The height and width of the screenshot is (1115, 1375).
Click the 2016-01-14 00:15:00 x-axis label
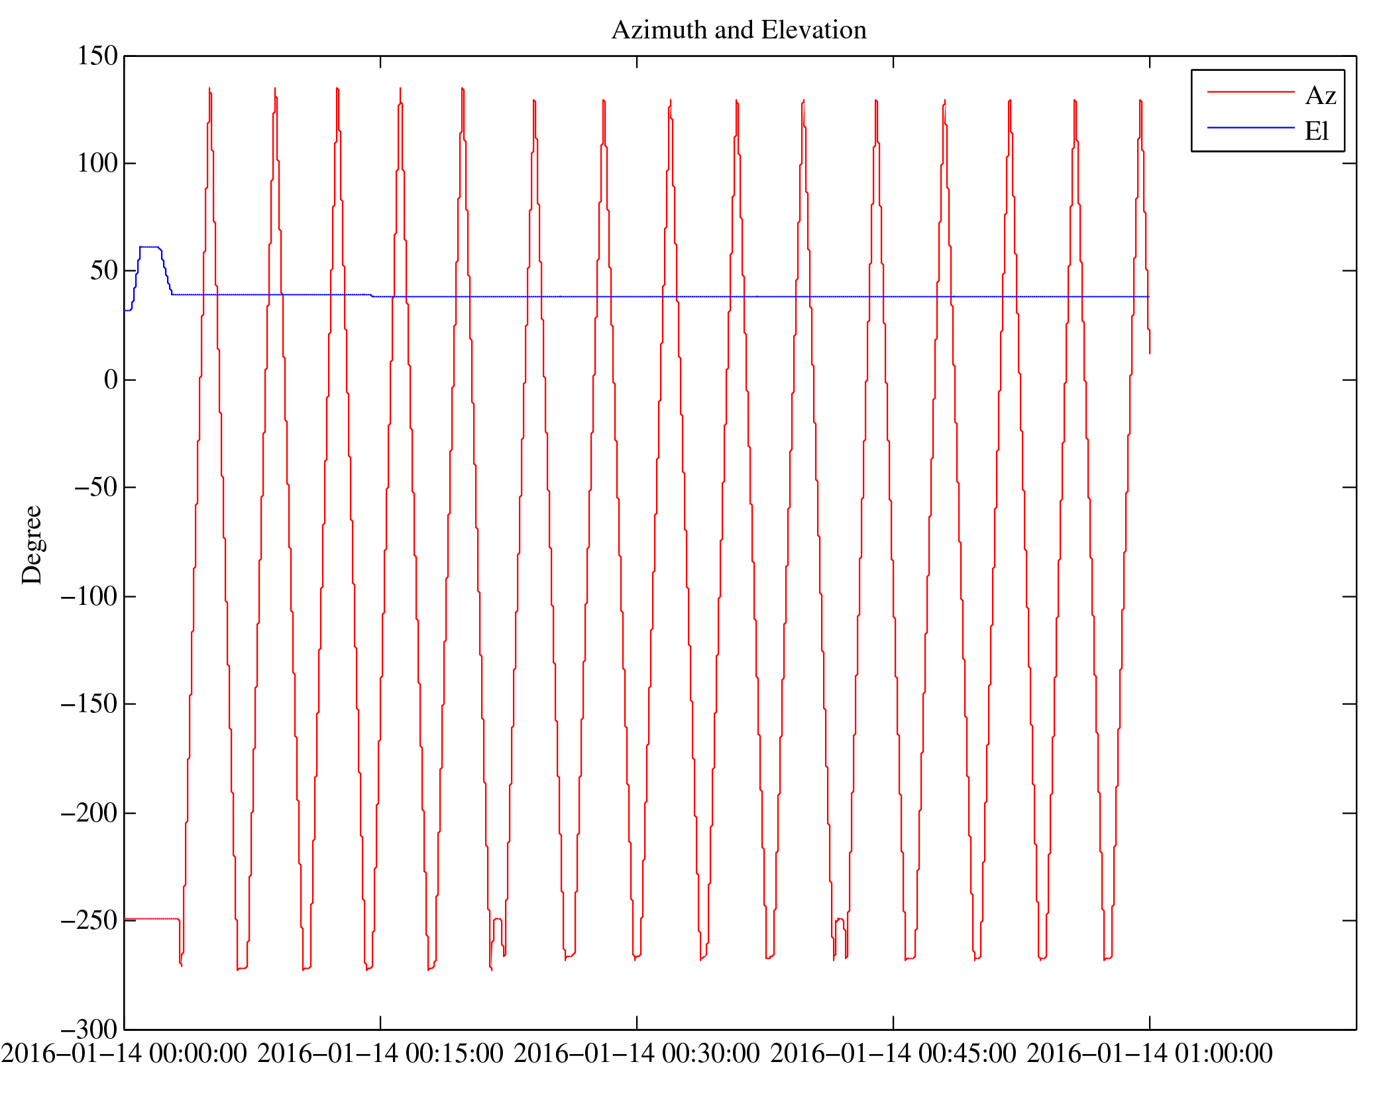click(380, 1053)
